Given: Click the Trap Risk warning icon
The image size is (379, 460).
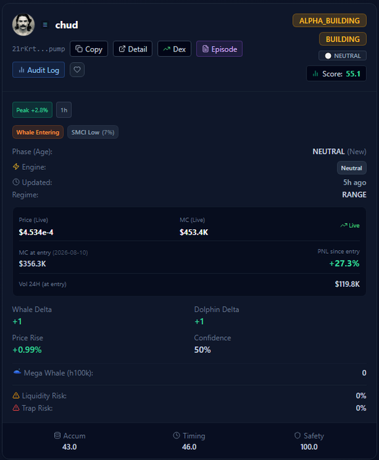Looking at the screenshot, I should click(x=16, y=408).
